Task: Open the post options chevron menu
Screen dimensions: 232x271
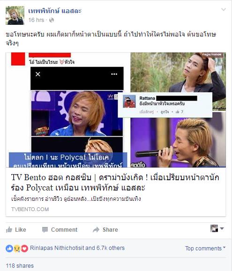Action: click(224, 9)
